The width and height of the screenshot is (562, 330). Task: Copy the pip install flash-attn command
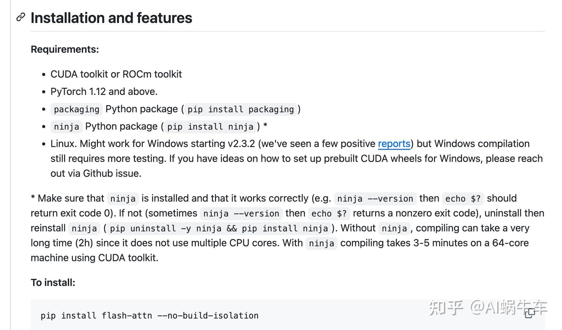530,313
